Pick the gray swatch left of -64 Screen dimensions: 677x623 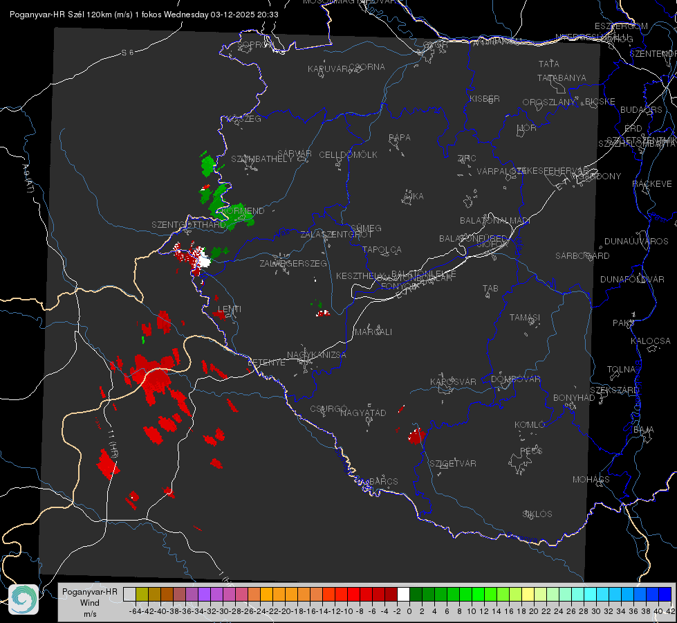tap(129, 595)
